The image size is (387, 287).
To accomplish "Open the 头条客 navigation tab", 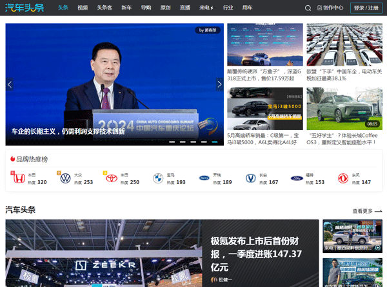I will tap(104, 8).
